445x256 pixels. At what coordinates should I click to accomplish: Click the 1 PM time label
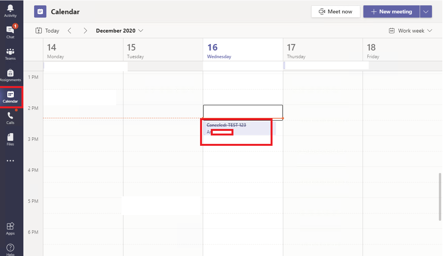pyautogui.click(x=33, y=77)
